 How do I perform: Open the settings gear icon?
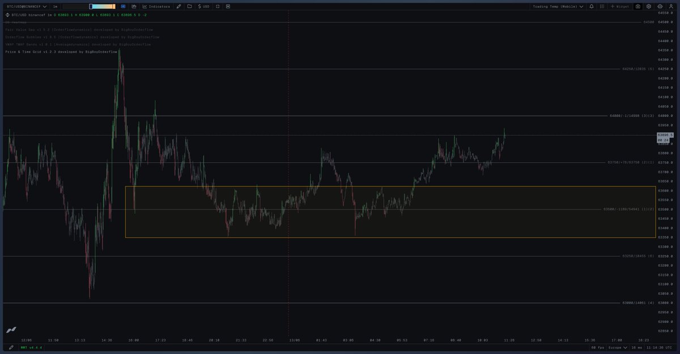click(649, 6)
